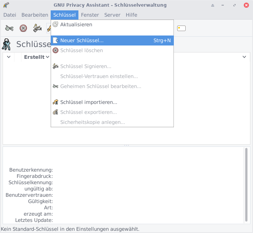Image resolution: width=253 pixels, height=233 pixels.
Task: Open the Datei menu
Action: tap(10, 15)
